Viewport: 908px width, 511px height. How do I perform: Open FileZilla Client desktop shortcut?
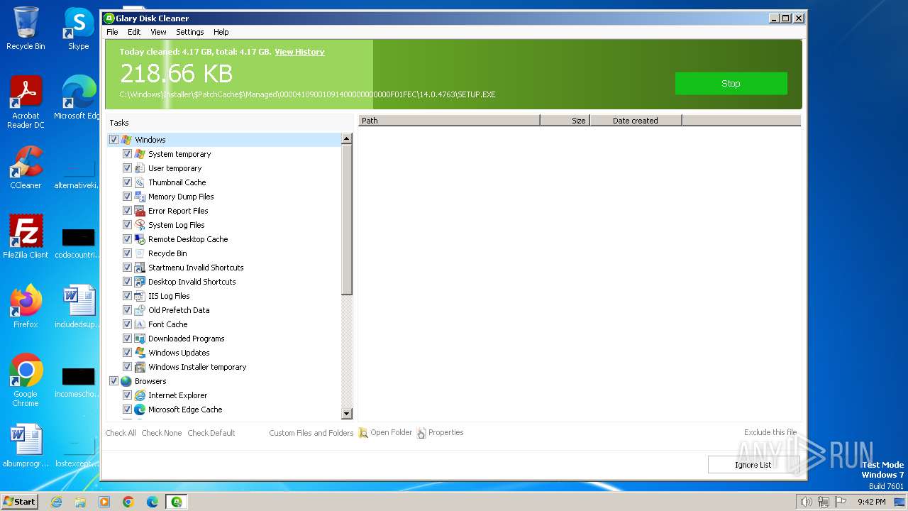[x=26, y=237]
